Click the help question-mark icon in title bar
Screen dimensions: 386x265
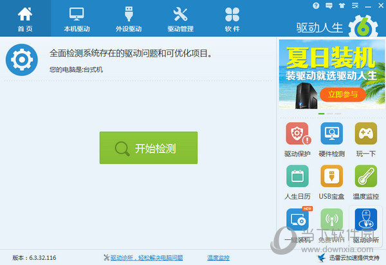click(x=316, y=6)
